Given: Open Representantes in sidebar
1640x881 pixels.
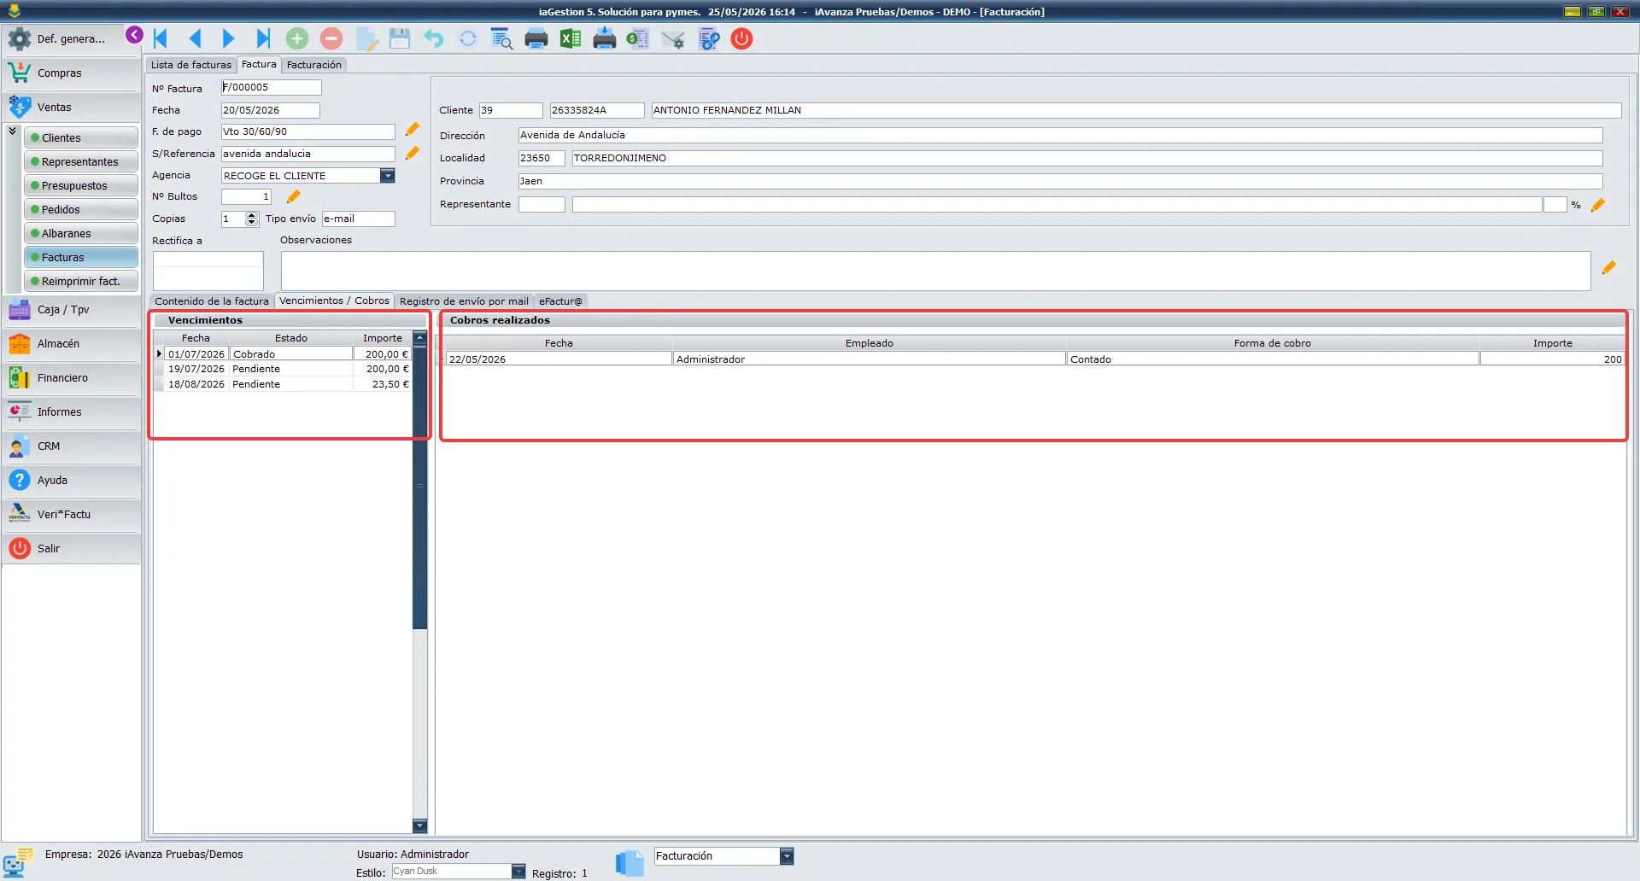Looking at the screenshot, I should [x=81, y=161].
